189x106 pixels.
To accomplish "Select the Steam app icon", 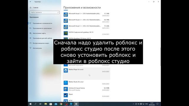I will click(x=66, y=95).
